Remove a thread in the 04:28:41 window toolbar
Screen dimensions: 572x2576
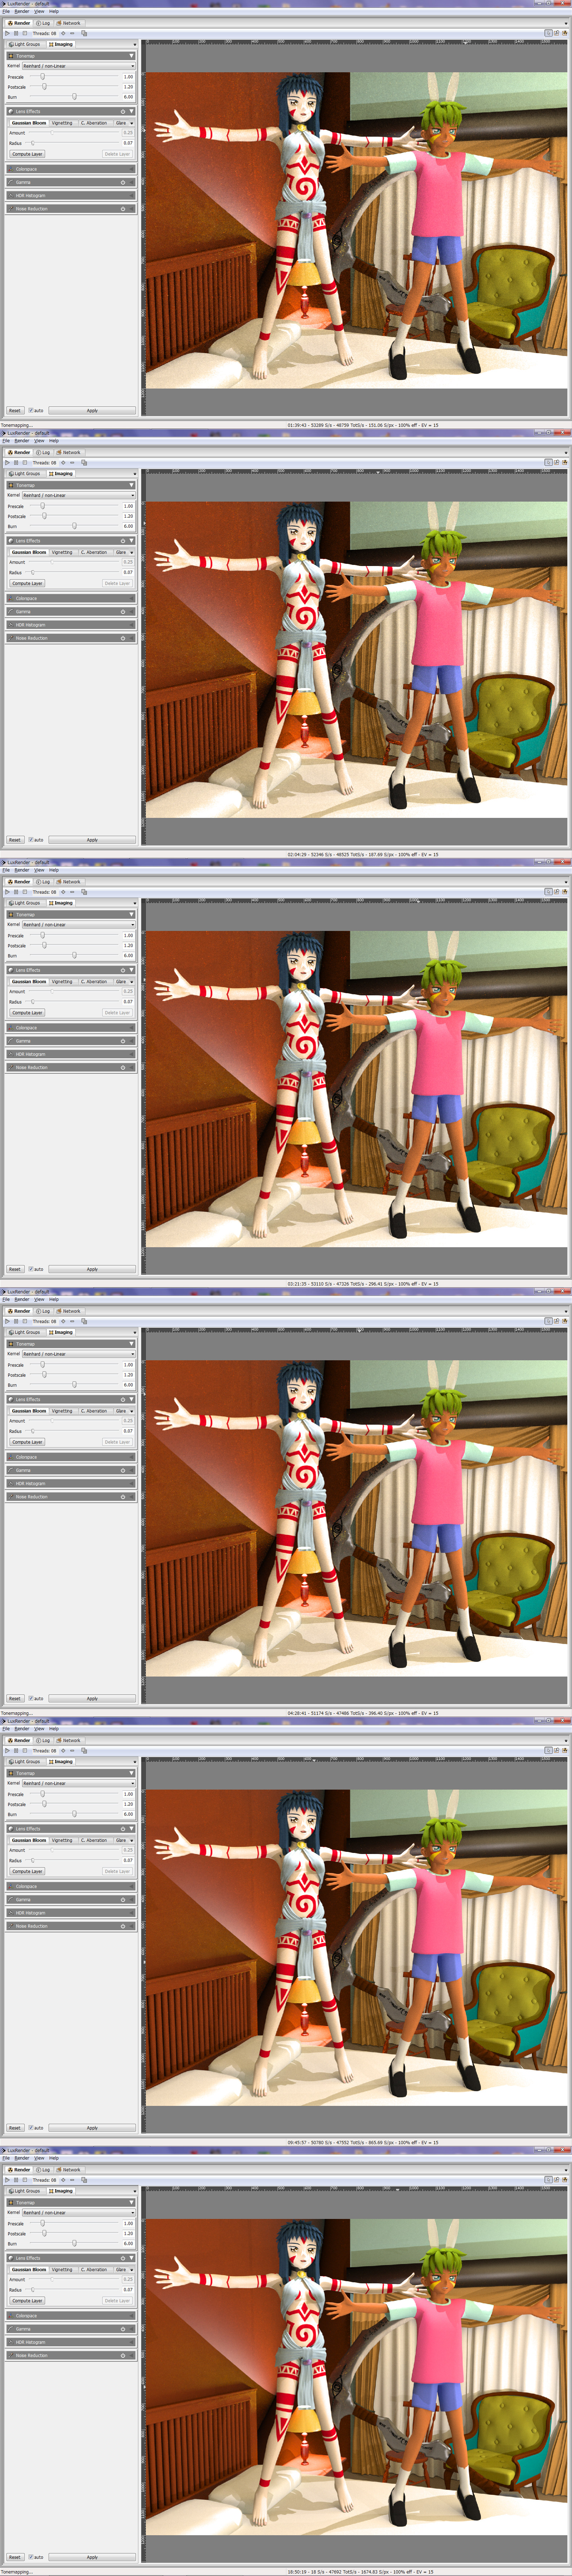point(72,1321)
